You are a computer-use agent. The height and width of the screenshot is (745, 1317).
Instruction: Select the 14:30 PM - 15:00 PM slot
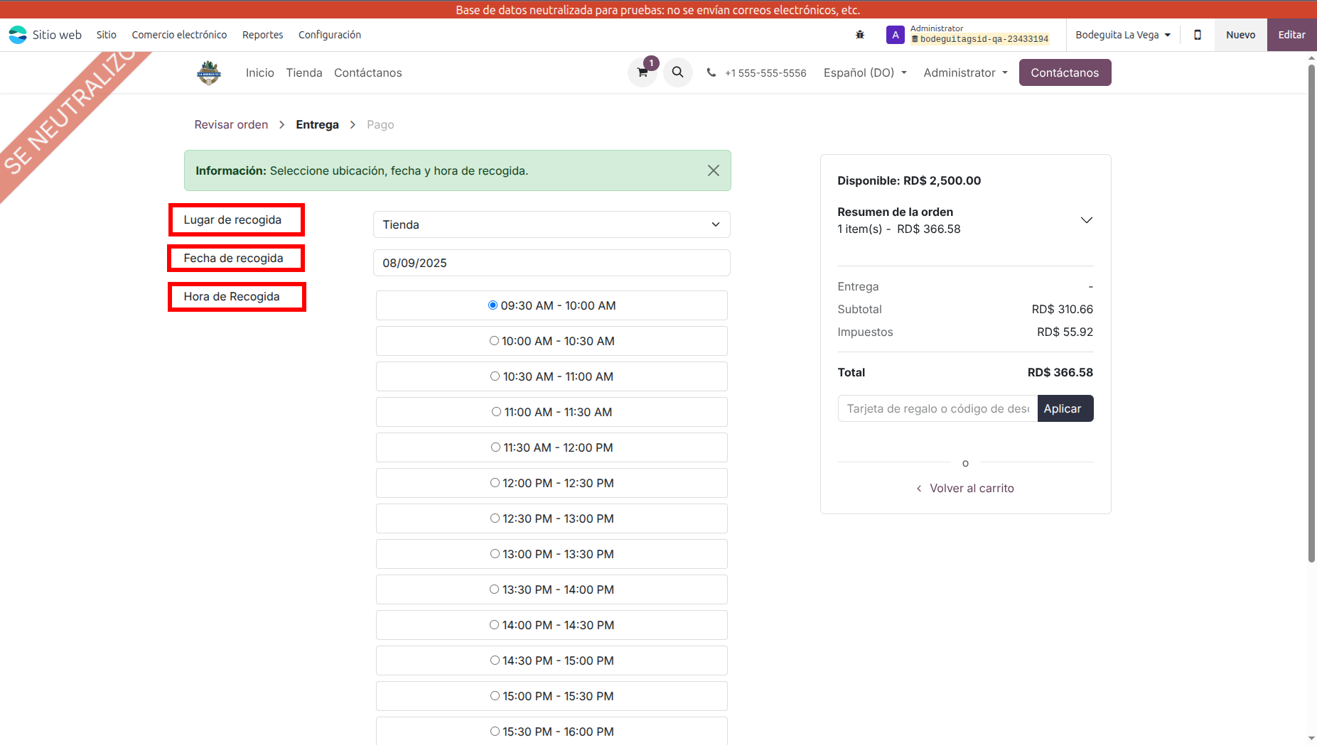pos(495,660)
